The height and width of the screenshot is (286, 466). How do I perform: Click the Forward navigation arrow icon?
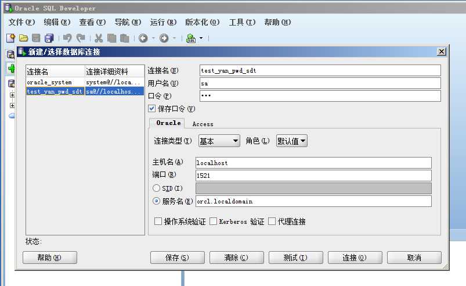tap(164, 38)
